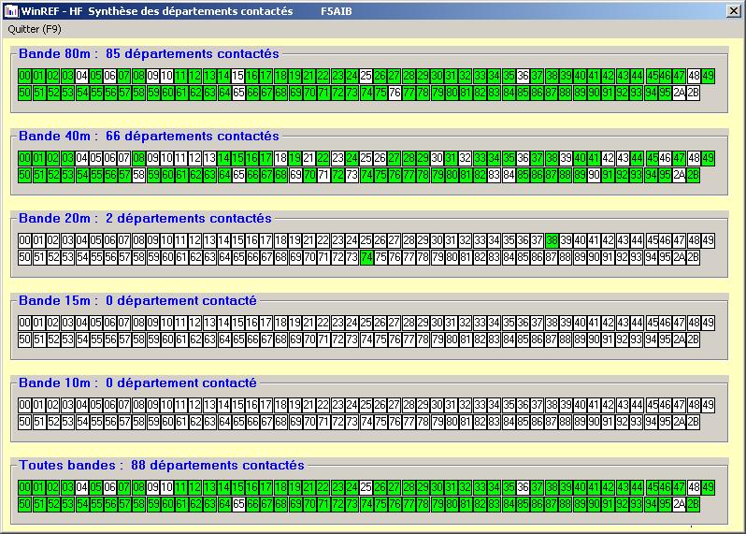Click department 19 cell in Bande 40m
This screenshot has height=534, width=746.
(x=294, y=158)
